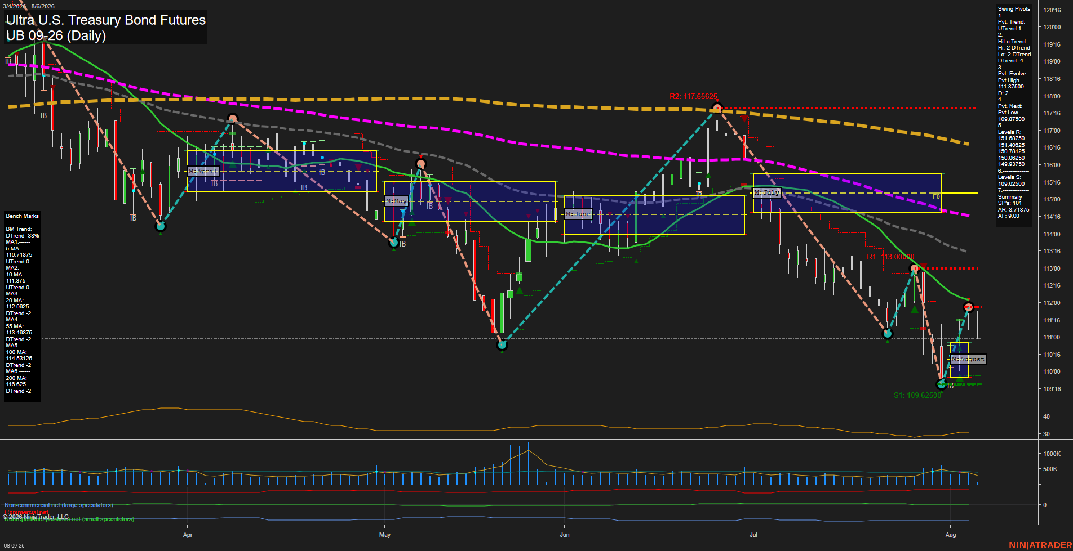Select the 5 MA value "110.71875"

click(19, 255)
